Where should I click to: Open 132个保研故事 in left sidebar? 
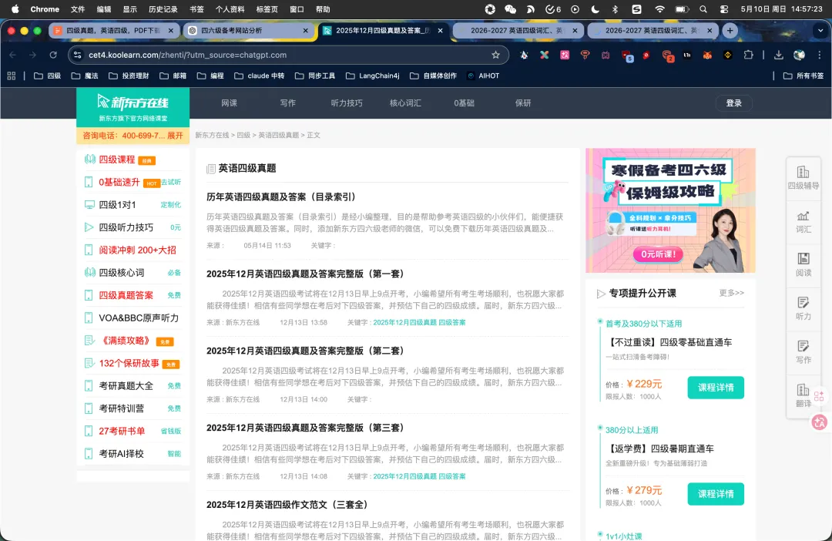click(x=129, y=363)
